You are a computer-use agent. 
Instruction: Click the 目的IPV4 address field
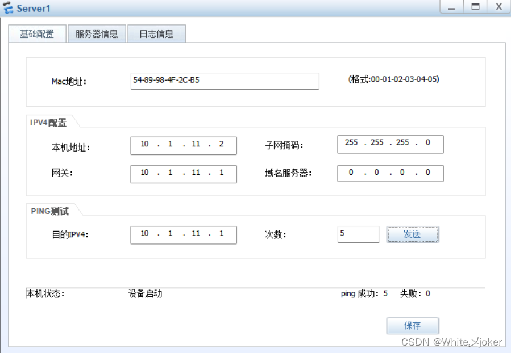tap(184, 235)
